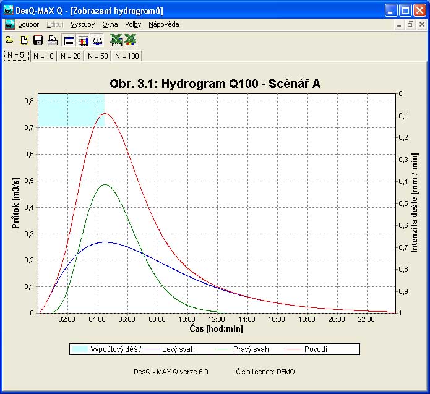Export table to Excel icon
Screen dimensions: 430x394
click(x=116, y=40)
